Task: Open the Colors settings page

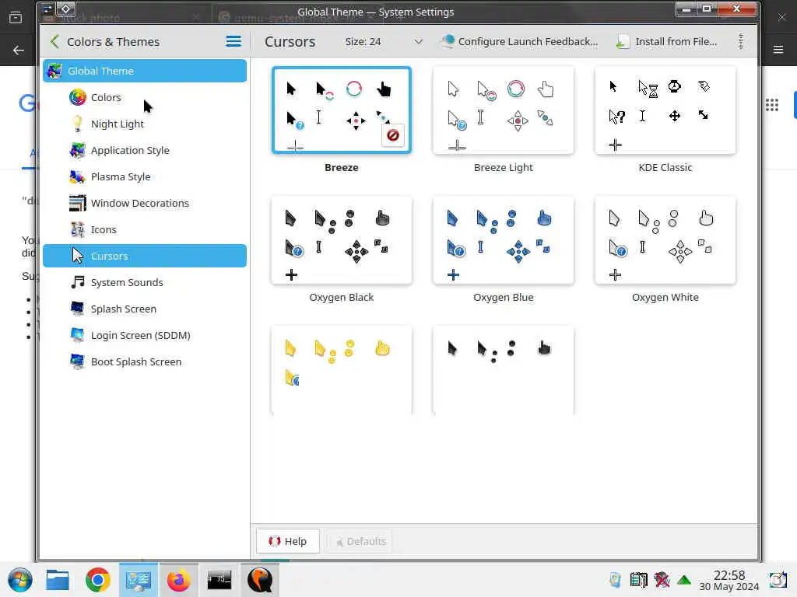Action: click(145, 97)
